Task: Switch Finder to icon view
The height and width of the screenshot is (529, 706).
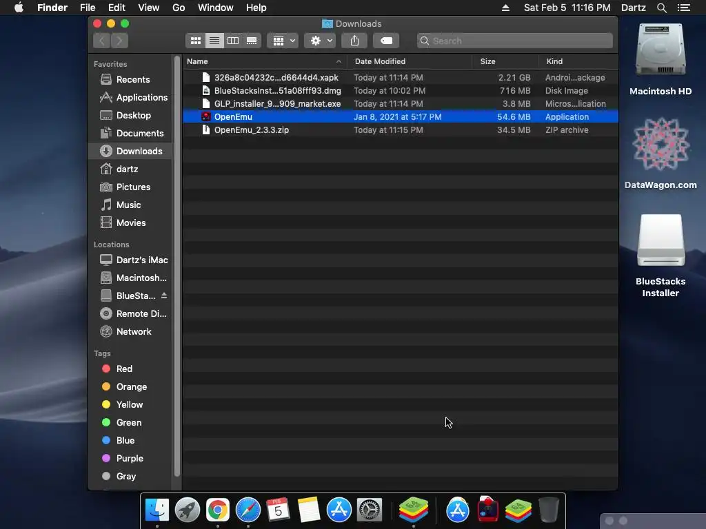Action: (195, 41)
